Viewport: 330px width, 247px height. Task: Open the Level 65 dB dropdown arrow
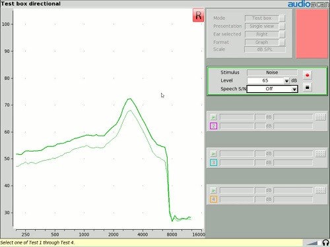tap(286, 81)
